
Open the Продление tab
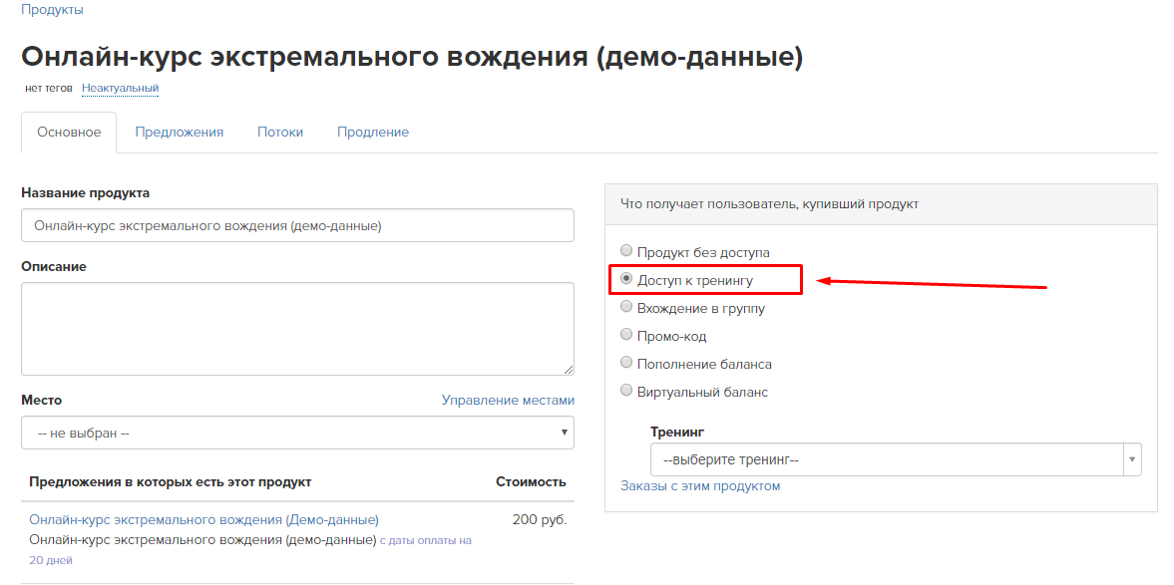tap(373, 133)
